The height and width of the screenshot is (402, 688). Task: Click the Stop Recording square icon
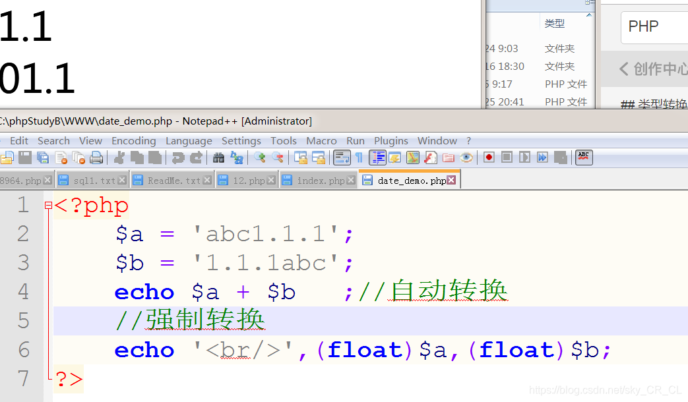click(x=507, y=158)
